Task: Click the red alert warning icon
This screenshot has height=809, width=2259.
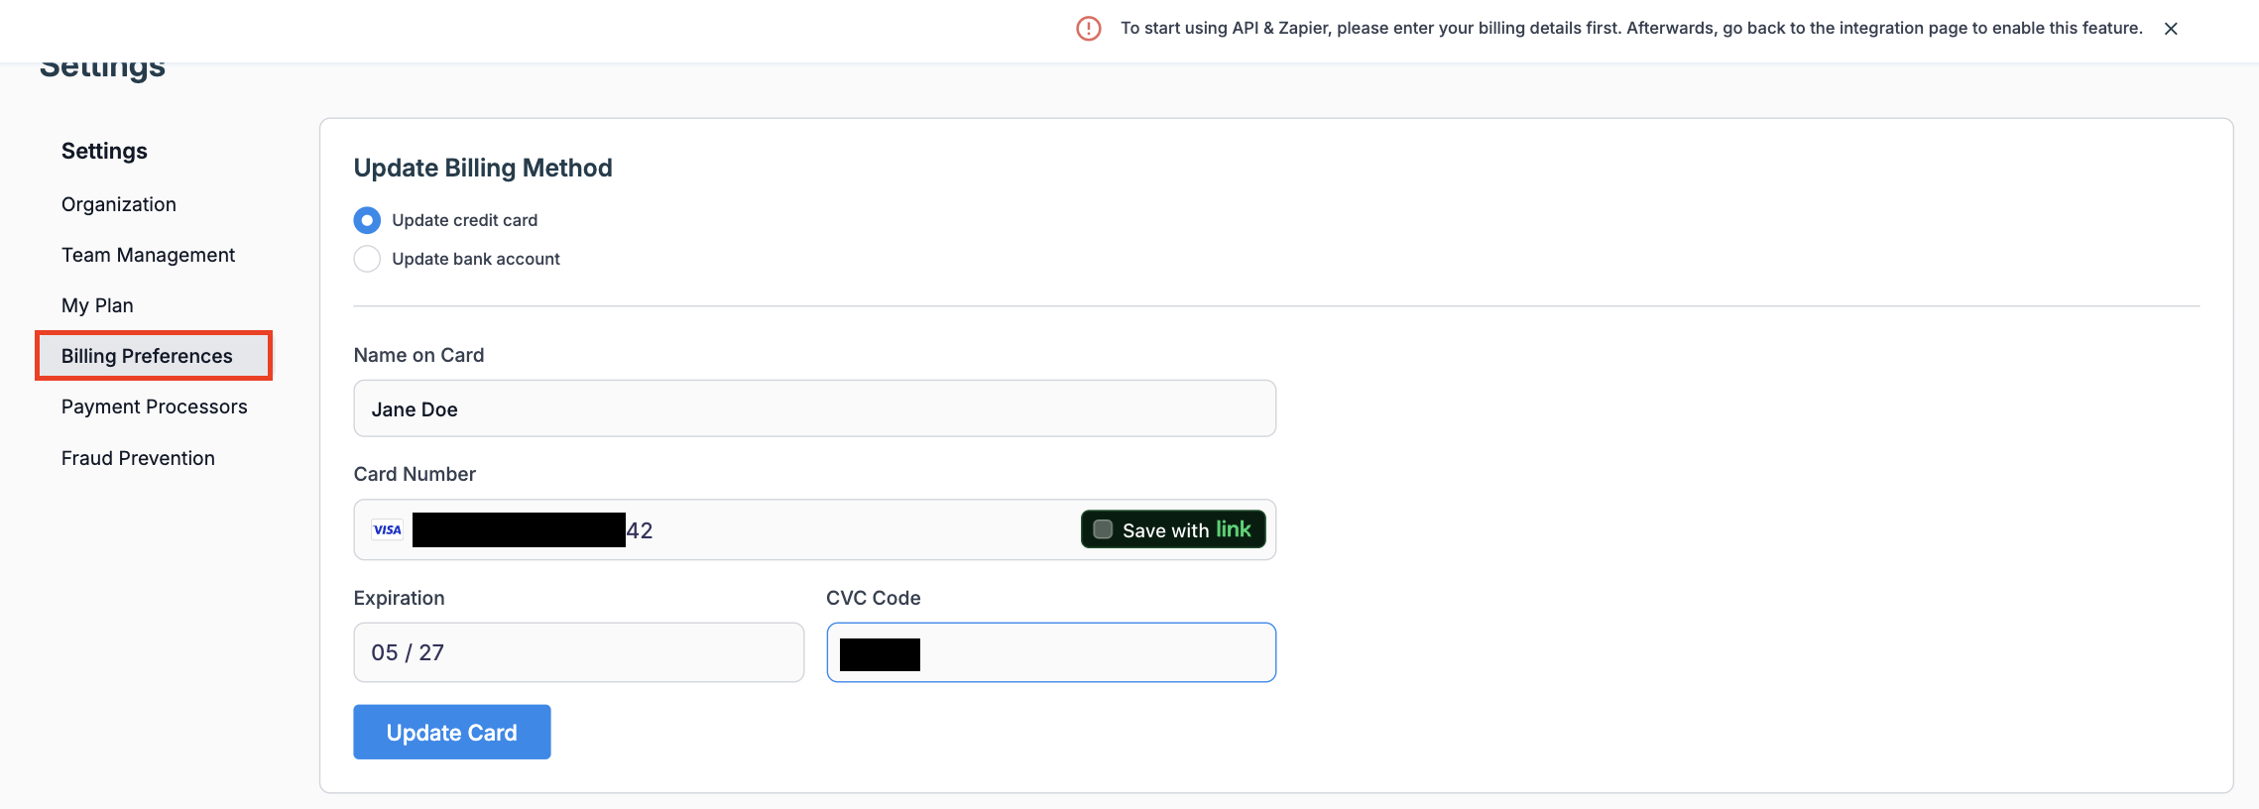Action: [x=1088, y=29]
